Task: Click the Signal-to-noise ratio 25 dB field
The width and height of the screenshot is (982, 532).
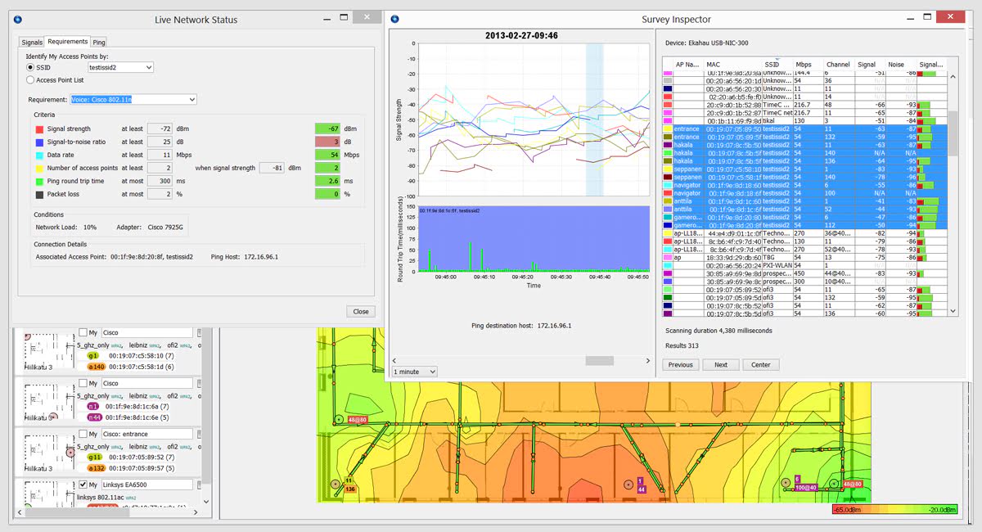Action: pyautogui.click(x=160, y=142)
